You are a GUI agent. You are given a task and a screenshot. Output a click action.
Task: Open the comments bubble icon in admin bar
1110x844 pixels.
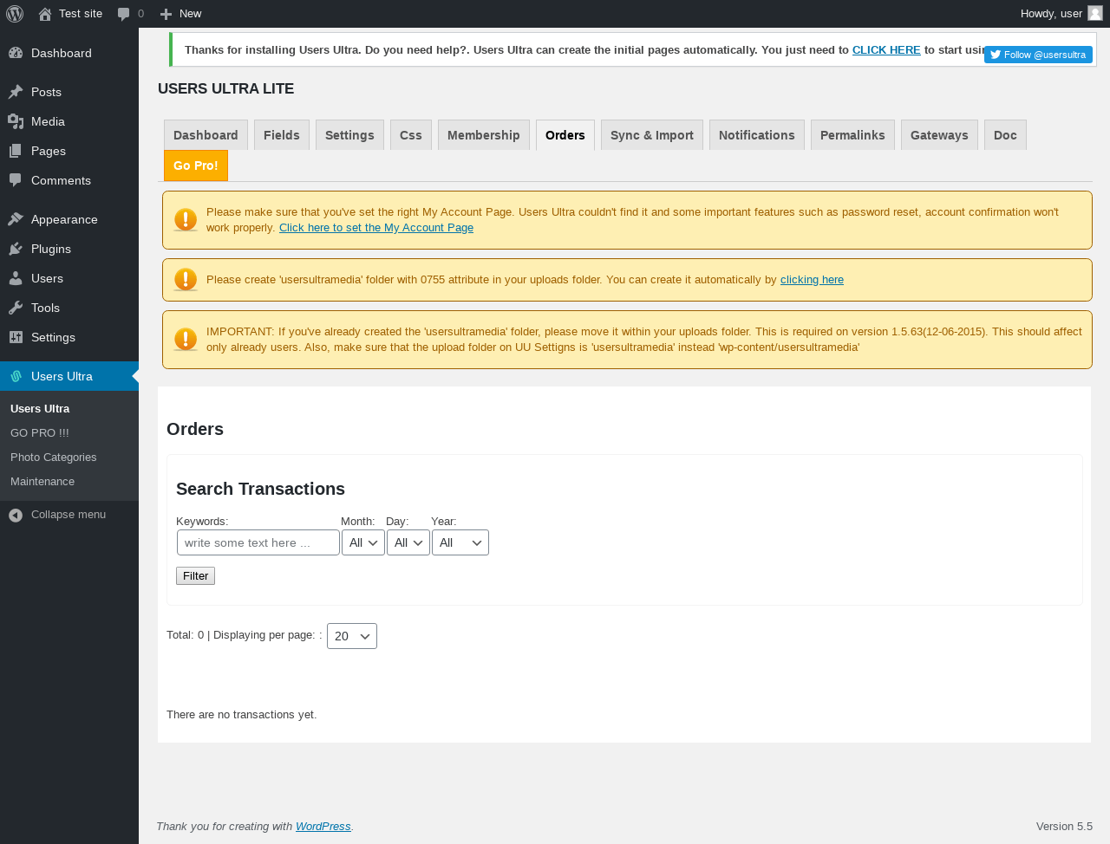click(x=123, y=14)
